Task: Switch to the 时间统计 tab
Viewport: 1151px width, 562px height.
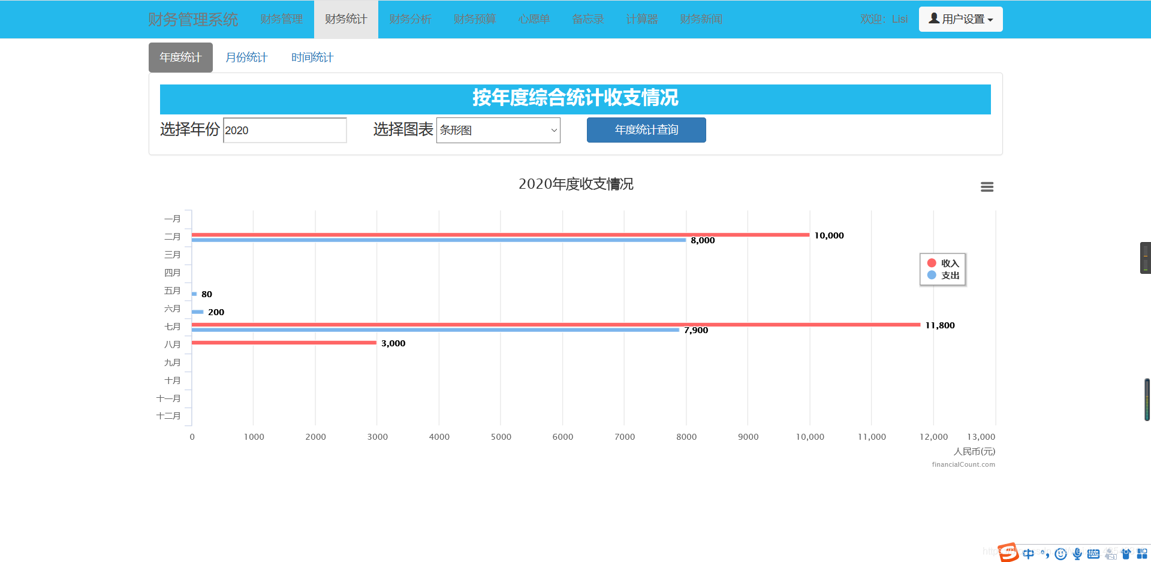Action: 312,58
